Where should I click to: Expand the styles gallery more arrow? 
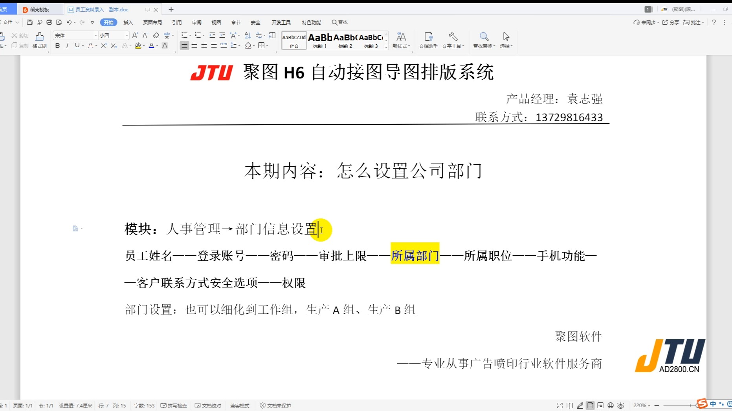coord(386,47)
